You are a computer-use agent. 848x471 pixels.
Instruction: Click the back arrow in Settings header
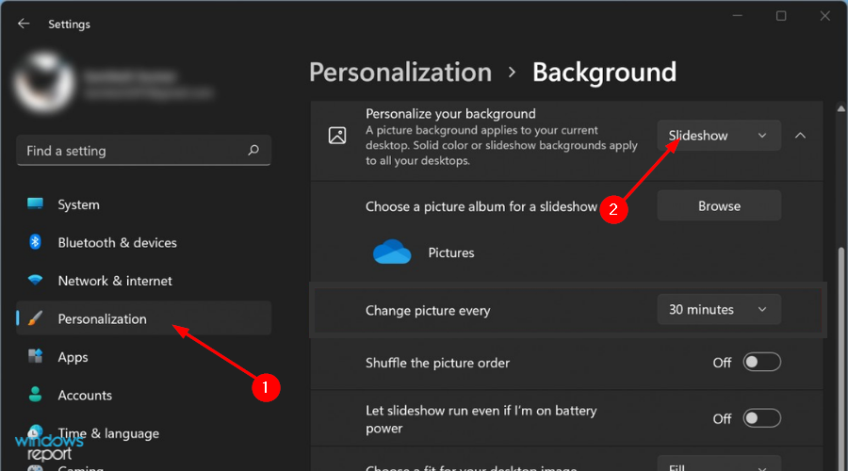[x=24, y=24]
